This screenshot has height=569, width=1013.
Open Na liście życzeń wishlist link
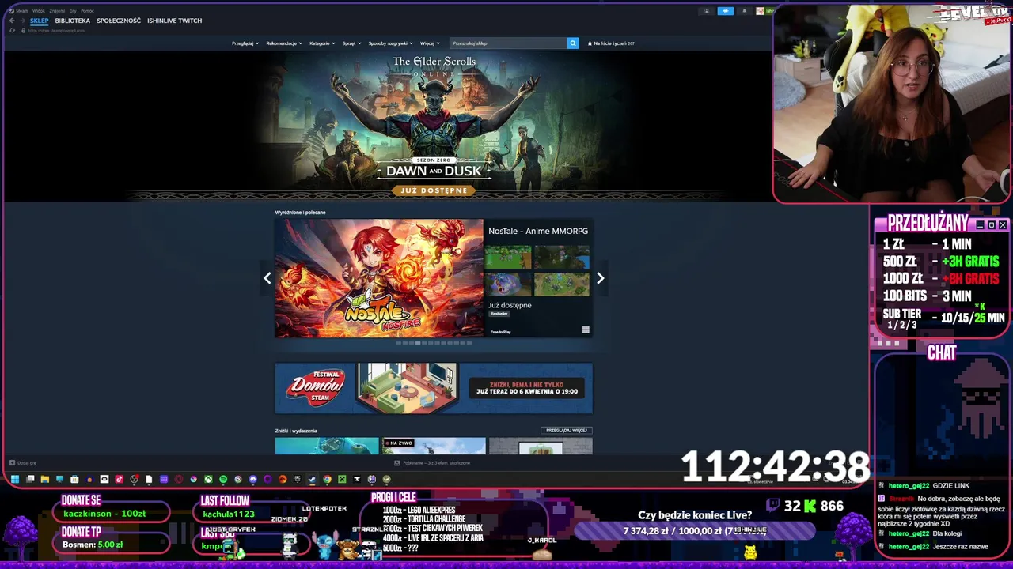tap(612, 43)
